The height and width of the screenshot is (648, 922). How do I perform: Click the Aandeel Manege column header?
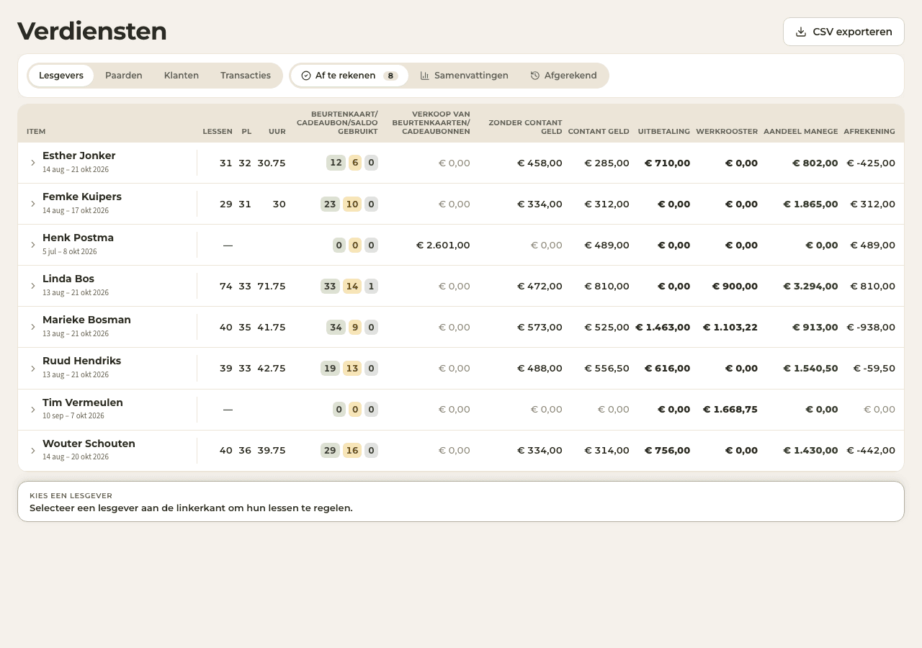[801, 132]
